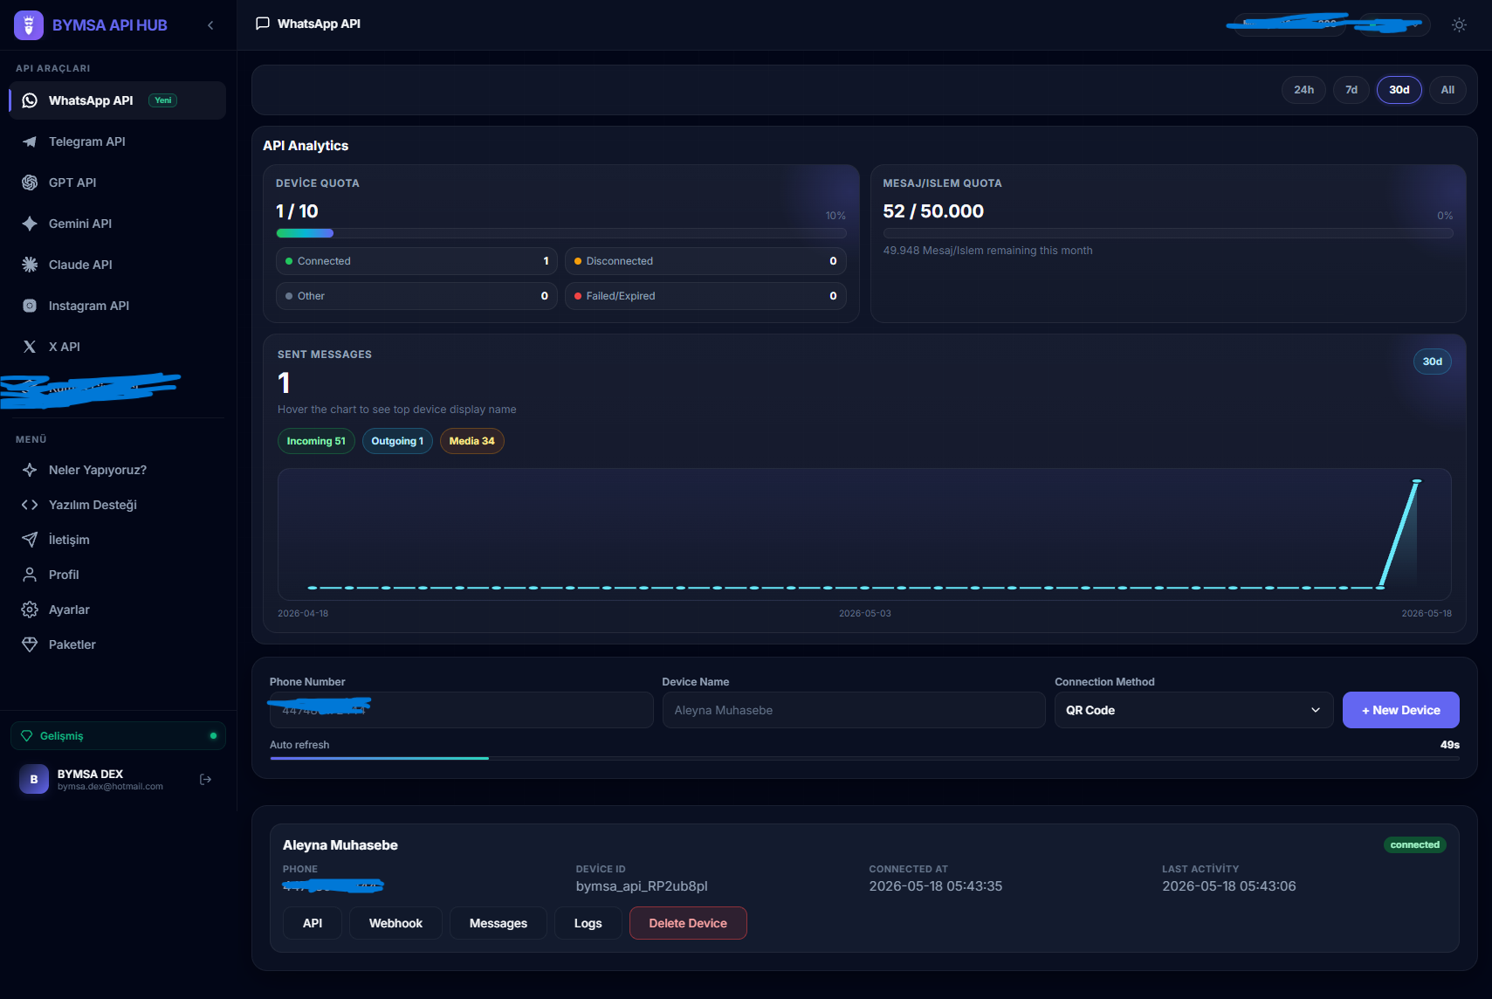Open the Profil page
This screenshot has height=999, width=1492.
click(x=118, y=575)
